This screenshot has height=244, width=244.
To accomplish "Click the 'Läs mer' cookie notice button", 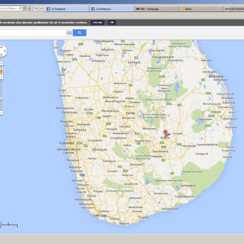I will coord(98,23).
